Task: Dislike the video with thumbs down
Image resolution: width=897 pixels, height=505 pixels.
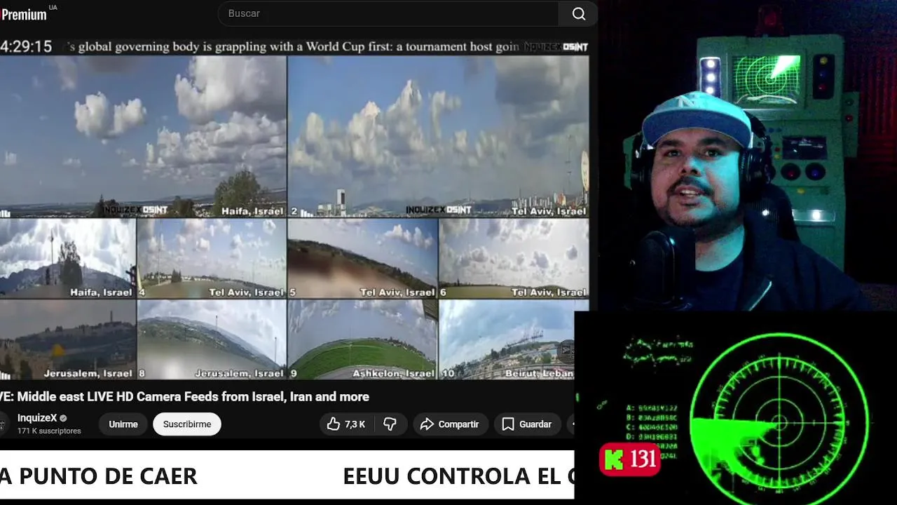Action: click(390, 424)
